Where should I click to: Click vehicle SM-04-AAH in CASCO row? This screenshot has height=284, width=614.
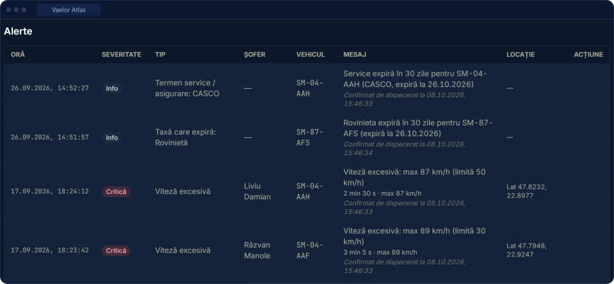tap(309, 88)
